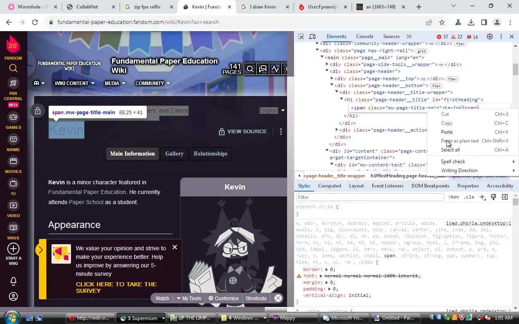The height and width of the screenshot is (324, 519).
Task: Click Customize in the bottom toolbar
Action: [x=223, y=298]
